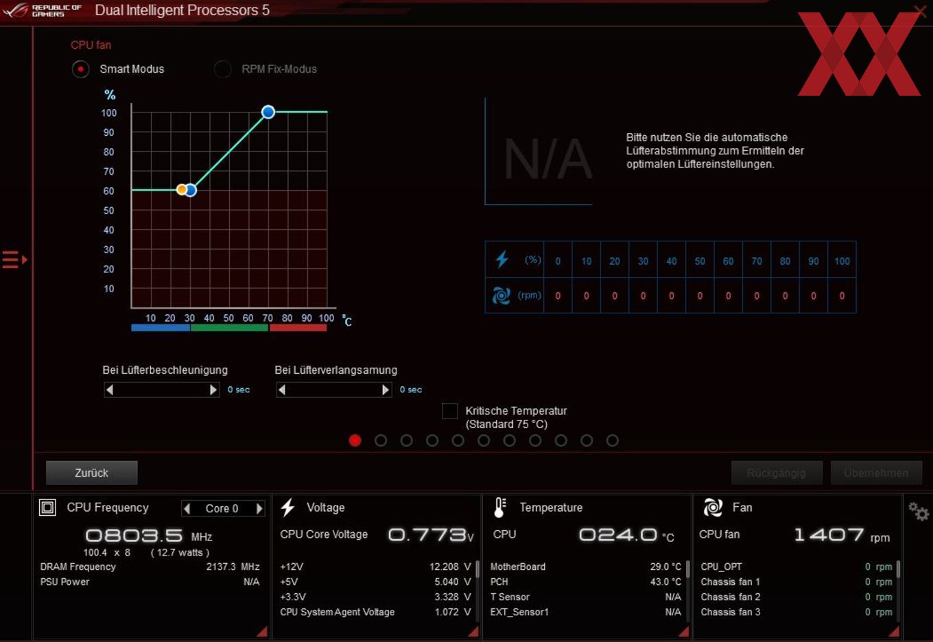Click the red high temperature range bar
Screen dimensions: 933x642
click(x=298, y=328)
